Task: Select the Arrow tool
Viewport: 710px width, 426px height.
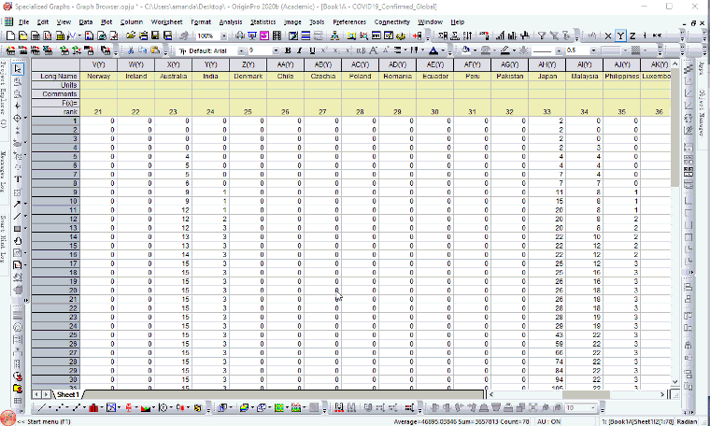Action: pyautogui.click(x=17, y=205)
